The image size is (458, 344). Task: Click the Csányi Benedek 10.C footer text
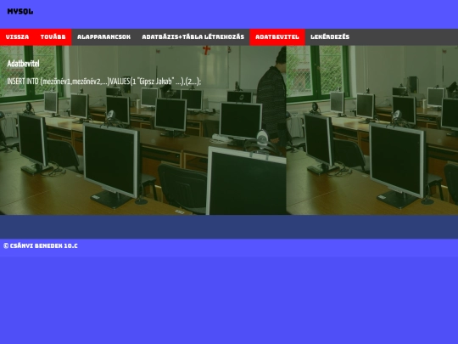point(41,245)
